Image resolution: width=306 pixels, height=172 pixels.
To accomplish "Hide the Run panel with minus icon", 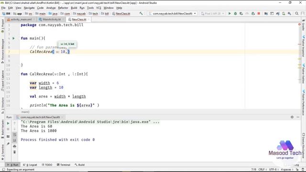I will (x=298, y=117).
